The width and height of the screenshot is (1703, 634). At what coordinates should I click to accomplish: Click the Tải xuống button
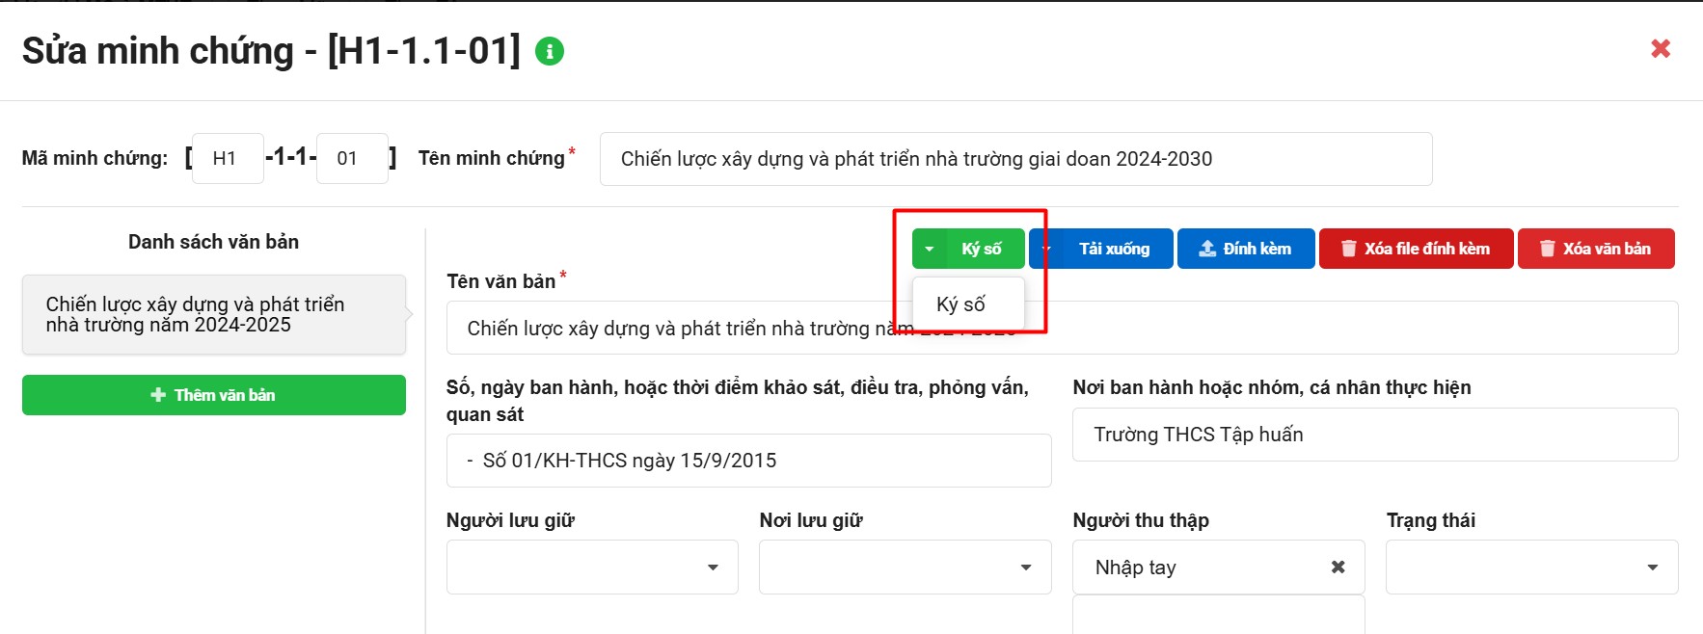pyautogui.click(x=1113, y=249)
